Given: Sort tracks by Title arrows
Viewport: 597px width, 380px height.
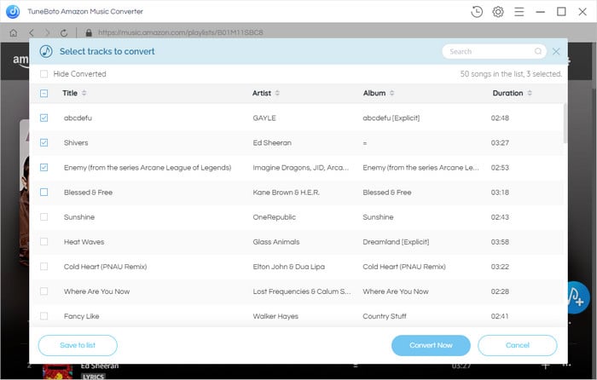Looking at the screenshot, I should pos(84,93).
